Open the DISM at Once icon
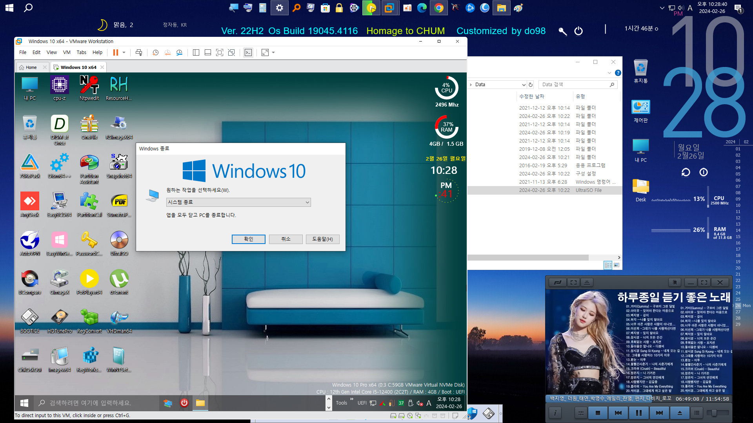This screenshot has width=753, height=423. 59,130
